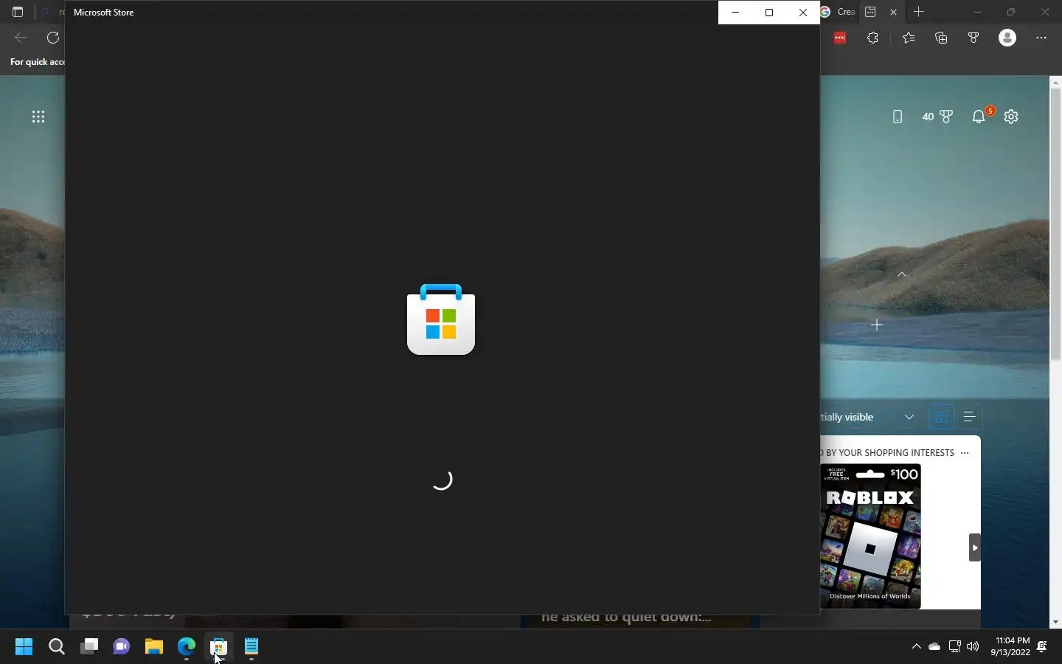Open the Roblox $100 gift card image

[871, 536]
